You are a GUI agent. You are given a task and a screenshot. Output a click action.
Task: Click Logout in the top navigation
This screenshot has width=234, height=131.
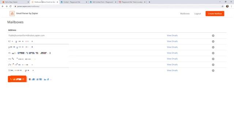click(197, 13)
